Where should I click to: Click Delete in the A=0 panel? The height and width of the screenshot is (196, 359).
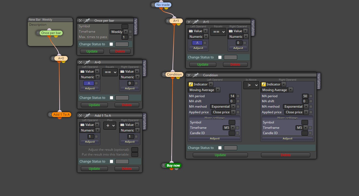click(127, 105)
